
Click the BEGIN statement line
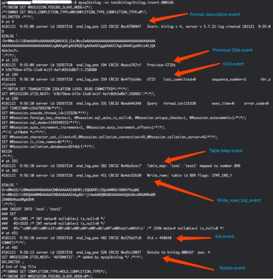7,151
